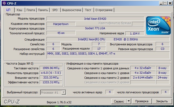Click the 45 нм technology value

click(x=61, y=33)
